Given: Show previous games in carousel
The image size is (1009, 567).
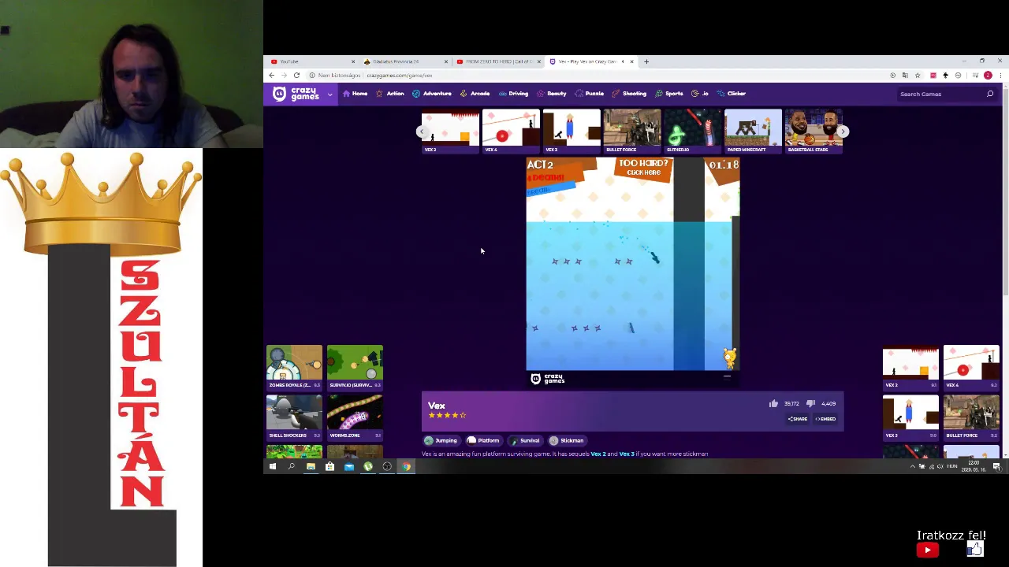Looking at the screenshot, I should (x=423, y=132).
